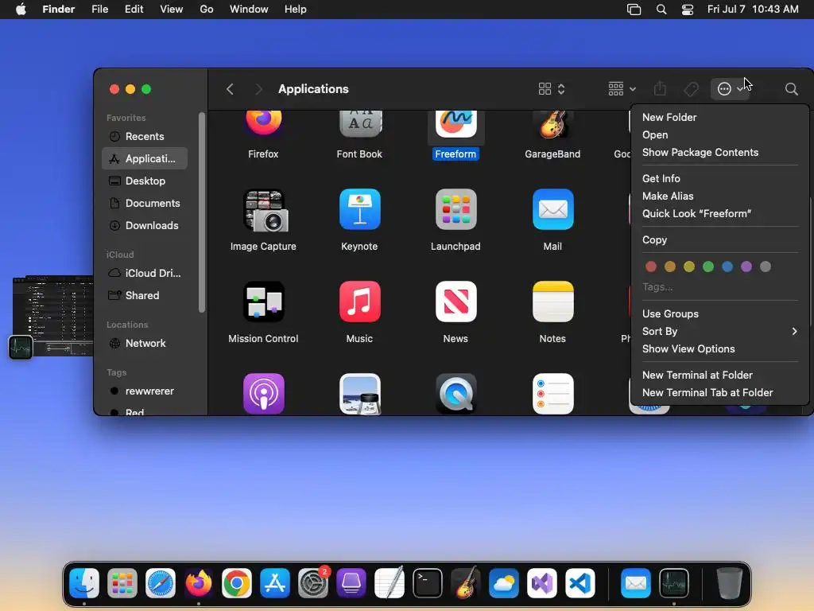Select the Mission Control app icon
This screenshot has height=611, width=814.
pos(264,302)
